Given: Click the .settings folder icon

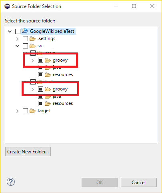Looking at the screenshot, I should (x=32, y=39).
